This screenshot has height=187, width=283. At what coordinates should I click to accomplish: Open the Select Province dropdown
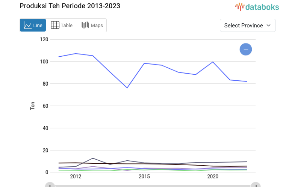point(248,26)
